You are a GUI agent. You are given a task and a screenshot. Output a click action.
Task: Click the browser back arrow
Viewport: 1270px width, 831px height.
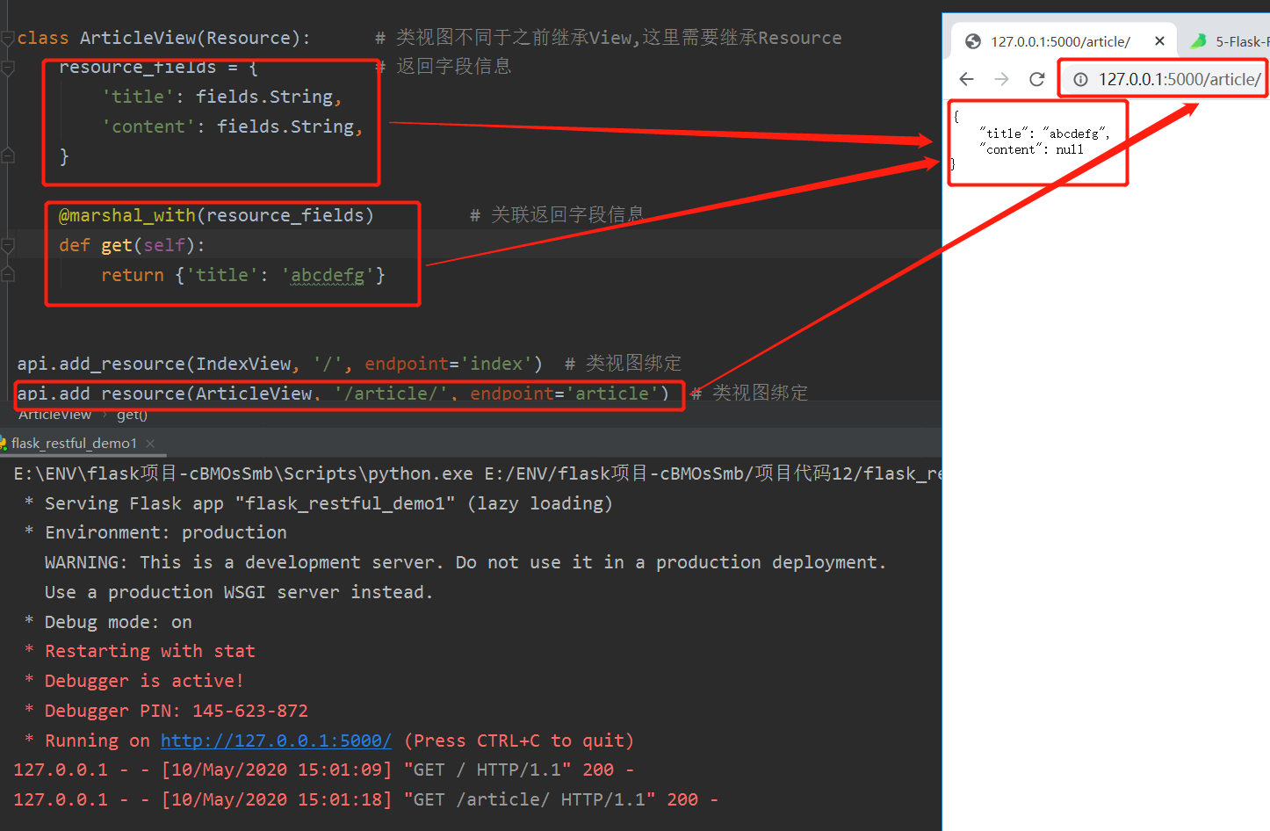(967, 79)
